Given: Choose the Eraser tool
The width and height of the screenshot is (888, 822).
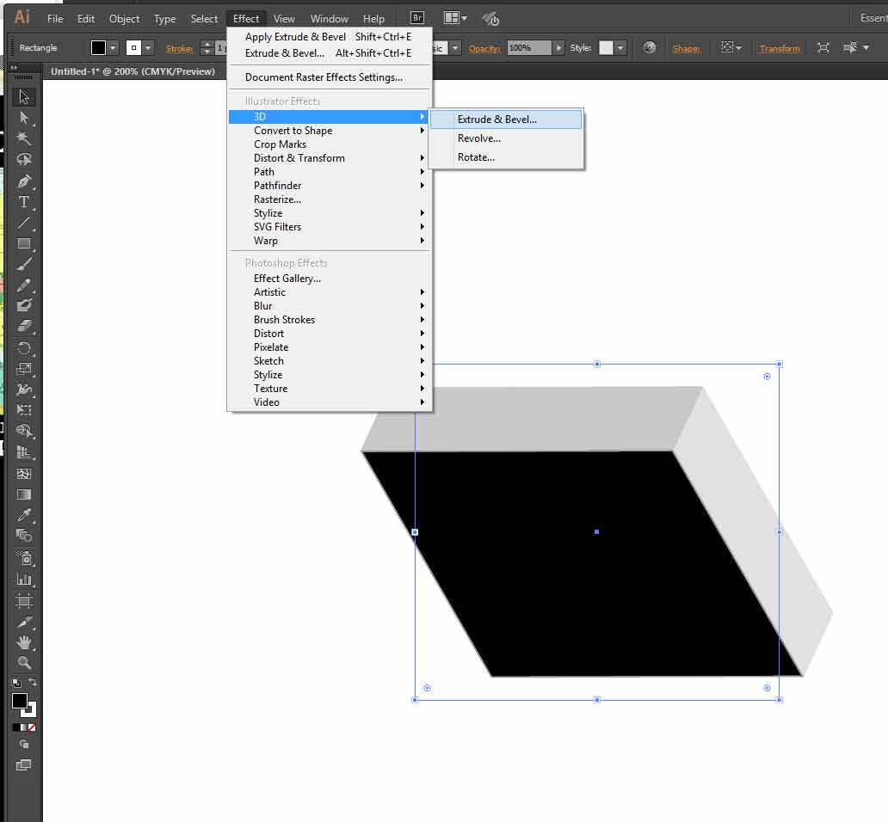Looking at the screenshot, I should (24, 326).
